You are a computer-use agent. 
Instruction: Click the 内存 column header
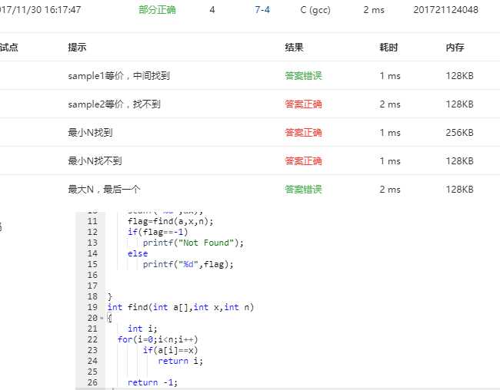(x=455, y=47)
